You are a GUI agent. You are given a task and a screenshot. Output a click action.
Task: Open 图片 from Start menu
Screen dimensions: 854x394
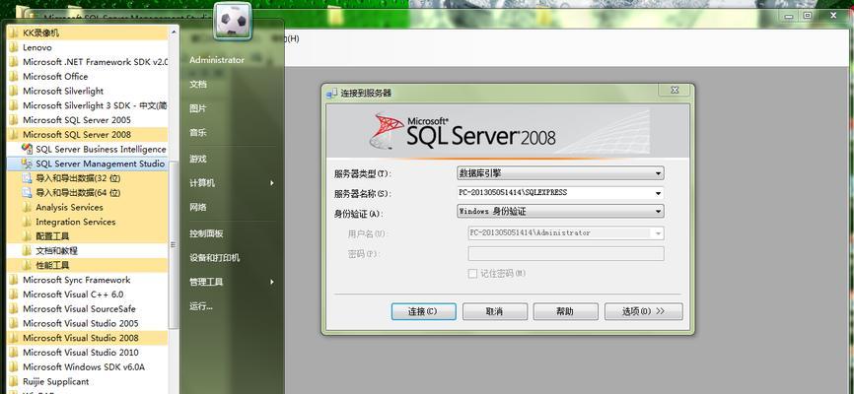tap(198, 108)
